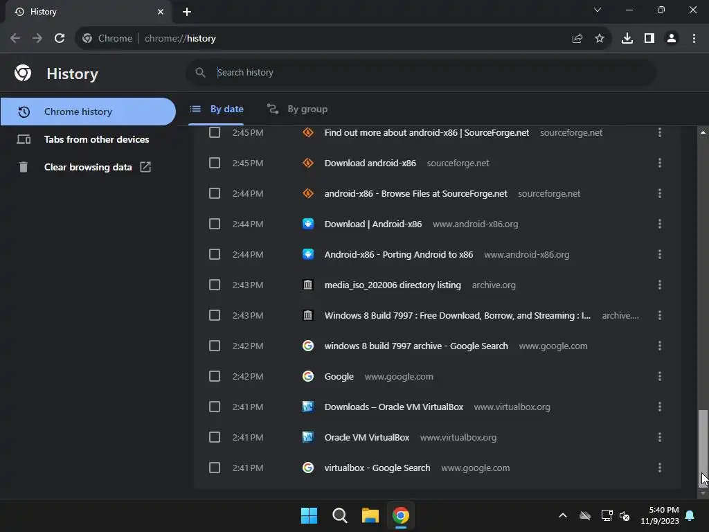This screenshot has height=532, width=709.
Task: Open the Windows Start menu
Action: 309,515
